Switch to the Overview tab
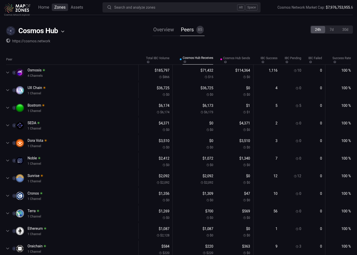The image size is (357, 255). pos(163,30)
